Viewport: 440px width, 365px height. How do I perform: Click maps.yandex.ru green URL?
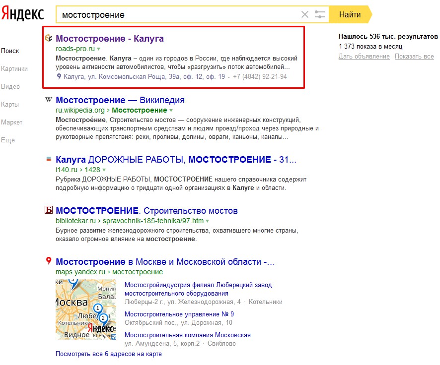pos(80,272)
